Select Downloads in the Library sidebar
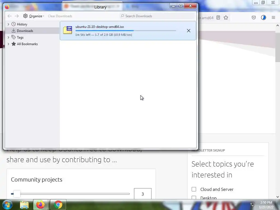The width and height of the screenshot is (280, 210). (25, 31)
